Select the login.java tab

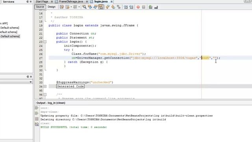point(101,2)
